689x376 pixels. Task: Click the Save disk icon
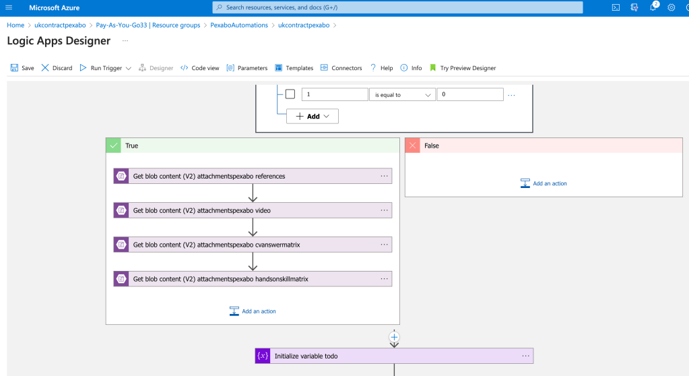coord(15,68)
